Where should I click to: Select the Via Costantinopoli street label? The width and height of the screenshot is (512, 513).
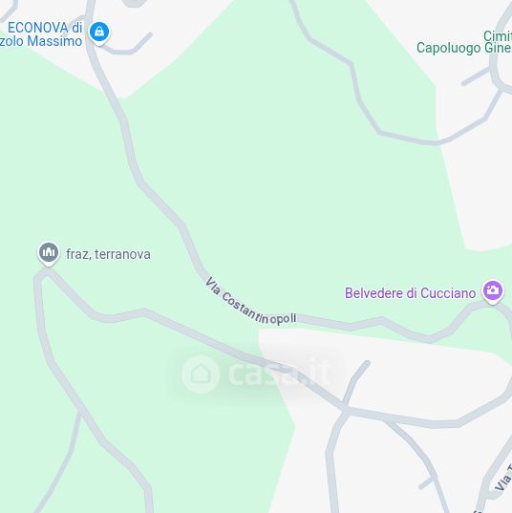[x=250, y=303]
